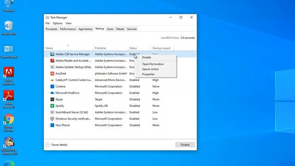Open the Options menu
Screen dimensions: 295x166
coord(58,24)
